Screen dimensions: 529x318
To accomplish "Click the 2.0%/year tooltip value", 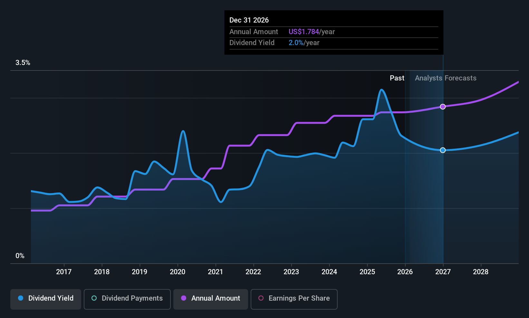I will (304, 43).
